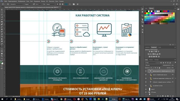
Task: Open the Filter menu
Action: coord(43,1)
